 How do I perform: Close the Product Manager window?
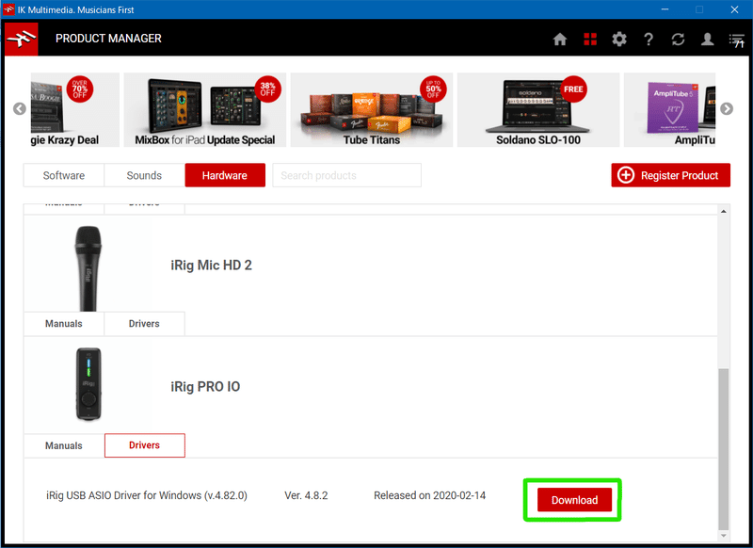734,9
